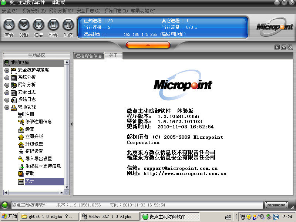The height and width of the screenshot is (222, 296).
Task: Click the cascade windows icon top right
Action: [283, 47]
